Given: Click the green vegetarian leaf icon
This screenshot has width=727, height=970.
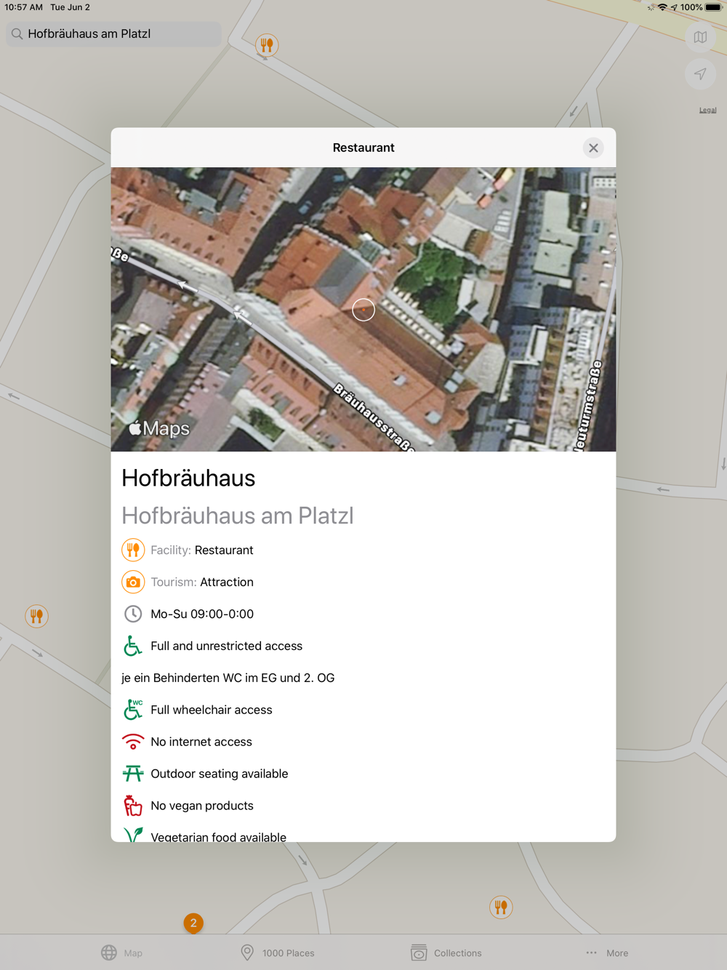Looking at the screenshot, I should coord(133,835).
